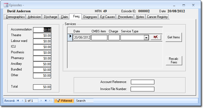Open the Service Type dropdown arrow
This screenshot has height=108, width=203.
[146, 38]
